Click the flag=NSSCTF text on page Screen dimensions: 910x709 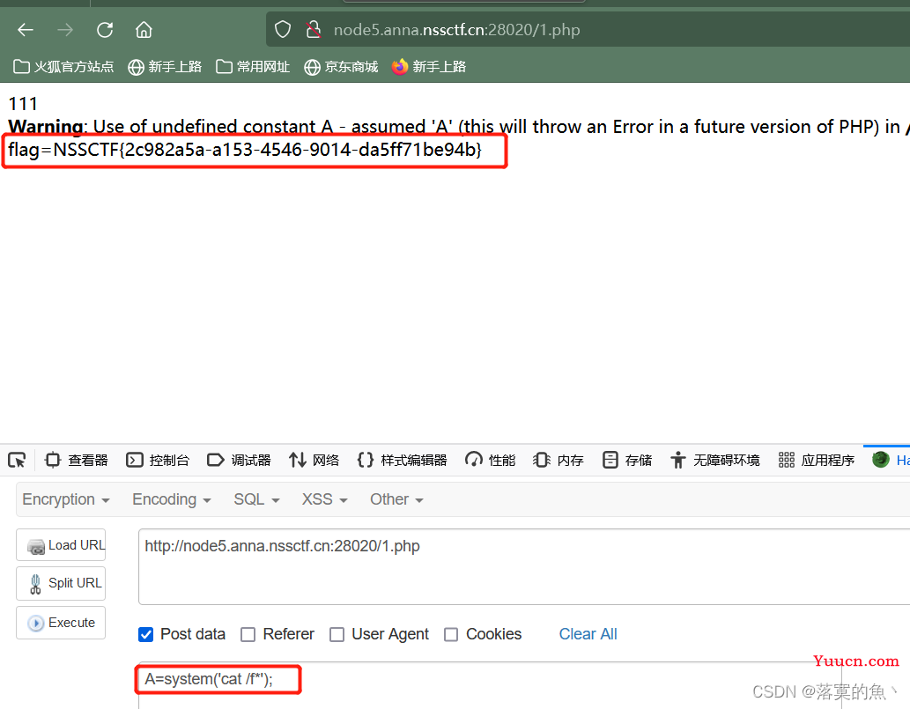(x=245, y=150)
